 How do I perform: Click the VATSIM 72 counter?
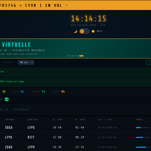[x=39, y=92]
